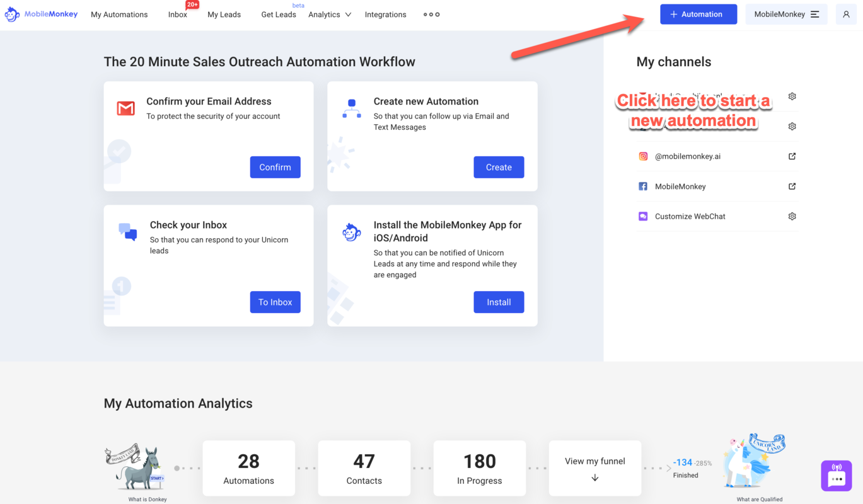
Task: Click 'Create new Automation' title
Action: pos(426,101)
